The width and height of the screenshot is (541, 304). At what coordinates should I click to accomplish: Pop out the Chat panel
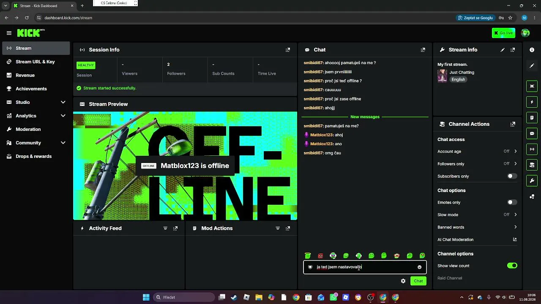(423, 50)
